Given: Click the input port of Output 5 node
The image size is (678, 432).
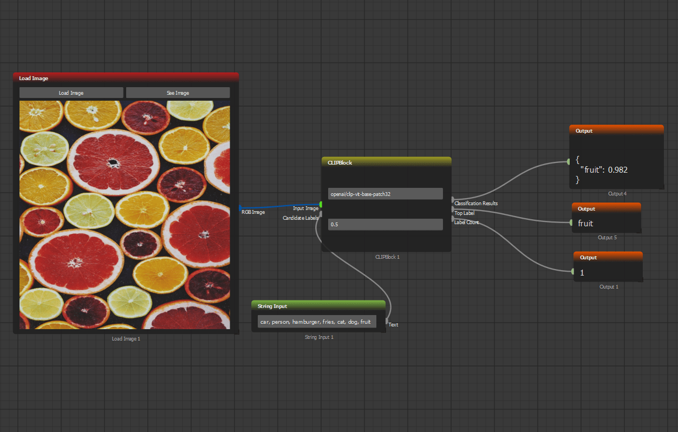Looking at the screenshot, I should (571, 222).
